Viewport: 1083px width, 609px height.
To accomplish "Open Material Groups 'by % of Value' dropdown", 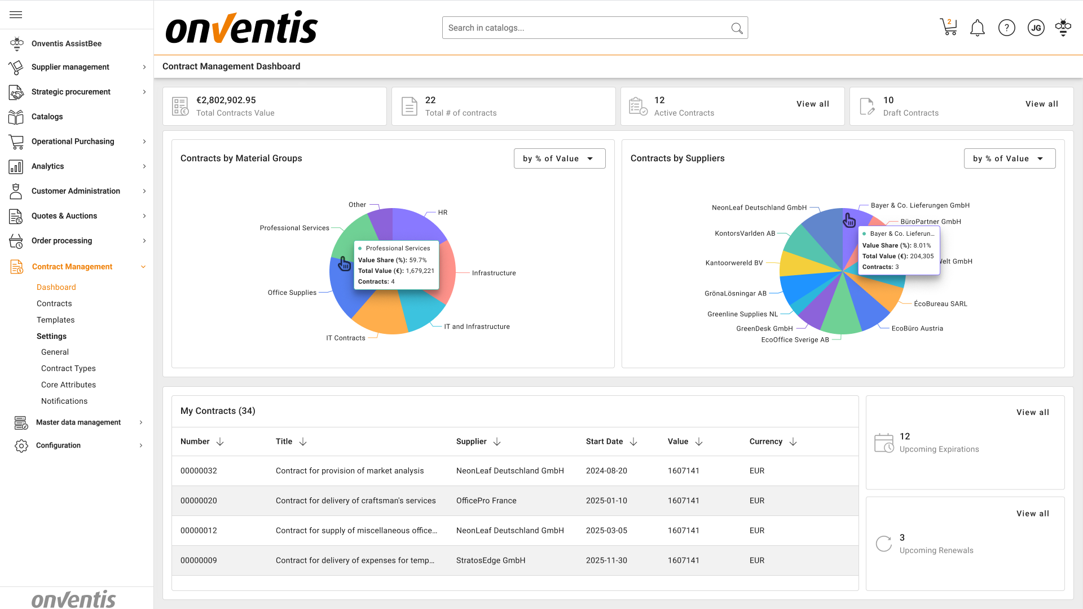I will click(x=559, y=158).
